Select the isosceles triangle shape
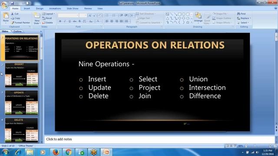The image size is (278, 156). pos(167,18)
